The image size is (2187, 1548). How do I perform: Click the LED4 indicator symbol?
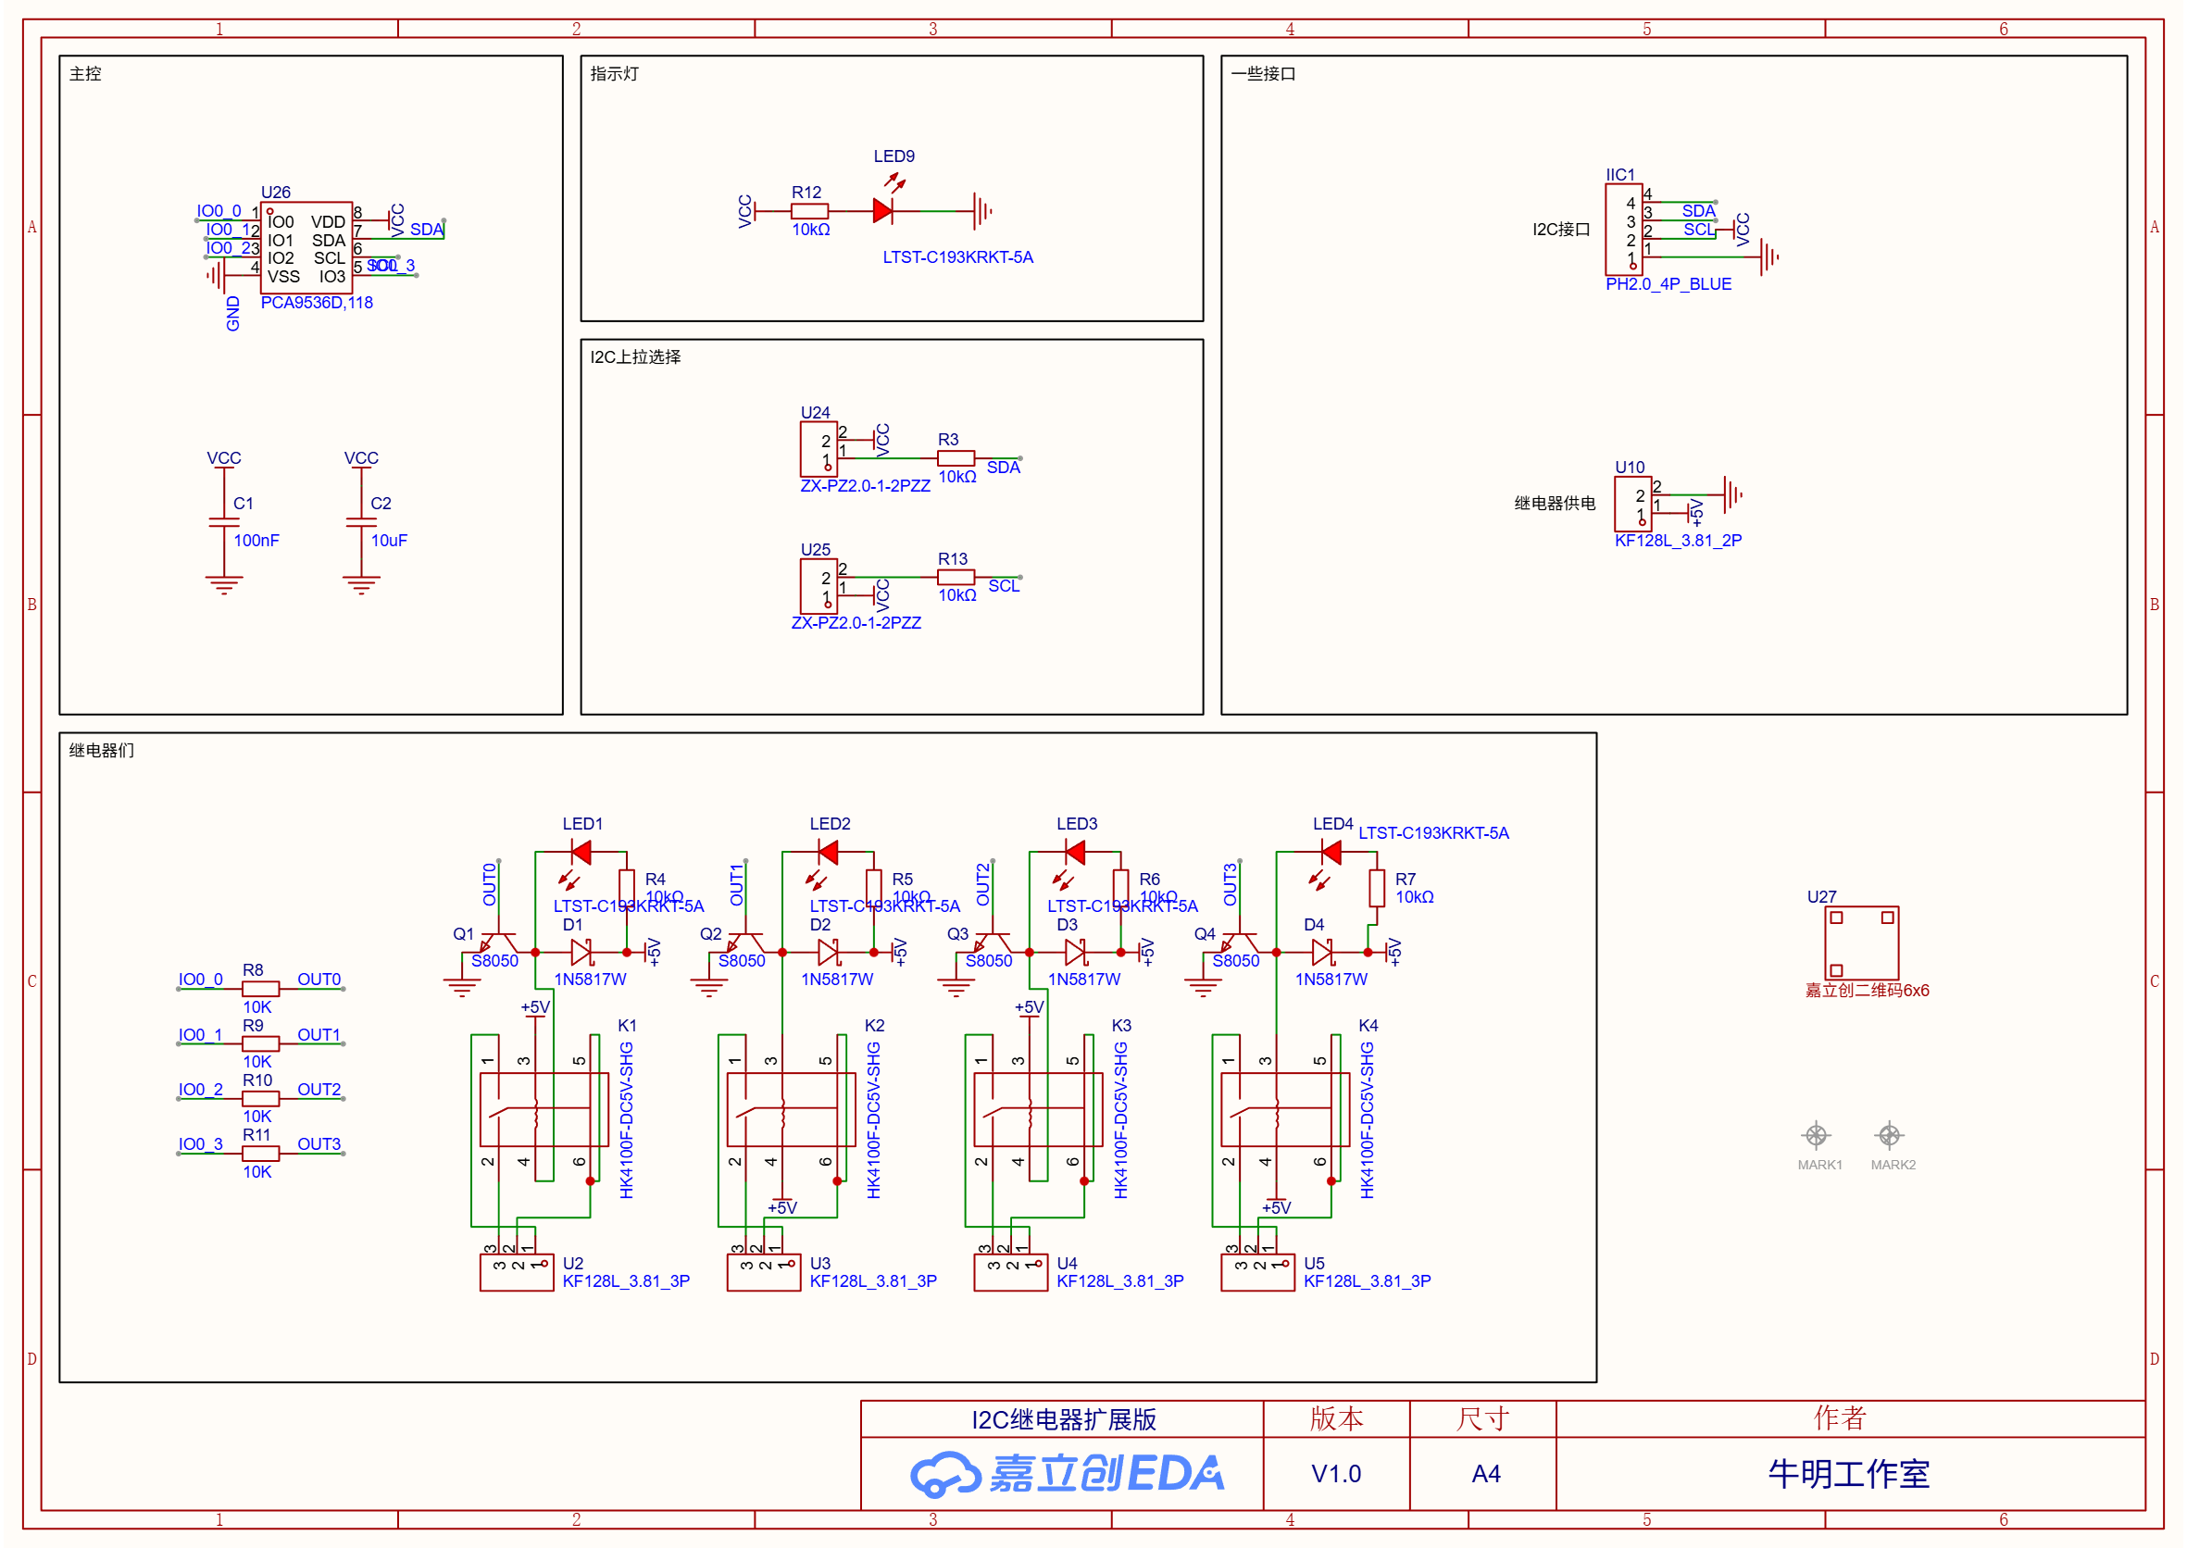click(1331, 851)
